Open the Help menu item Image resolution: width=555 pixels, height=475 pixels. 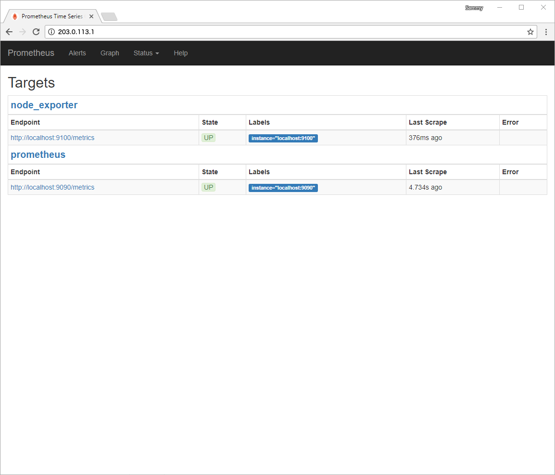(x=180, y=53)
